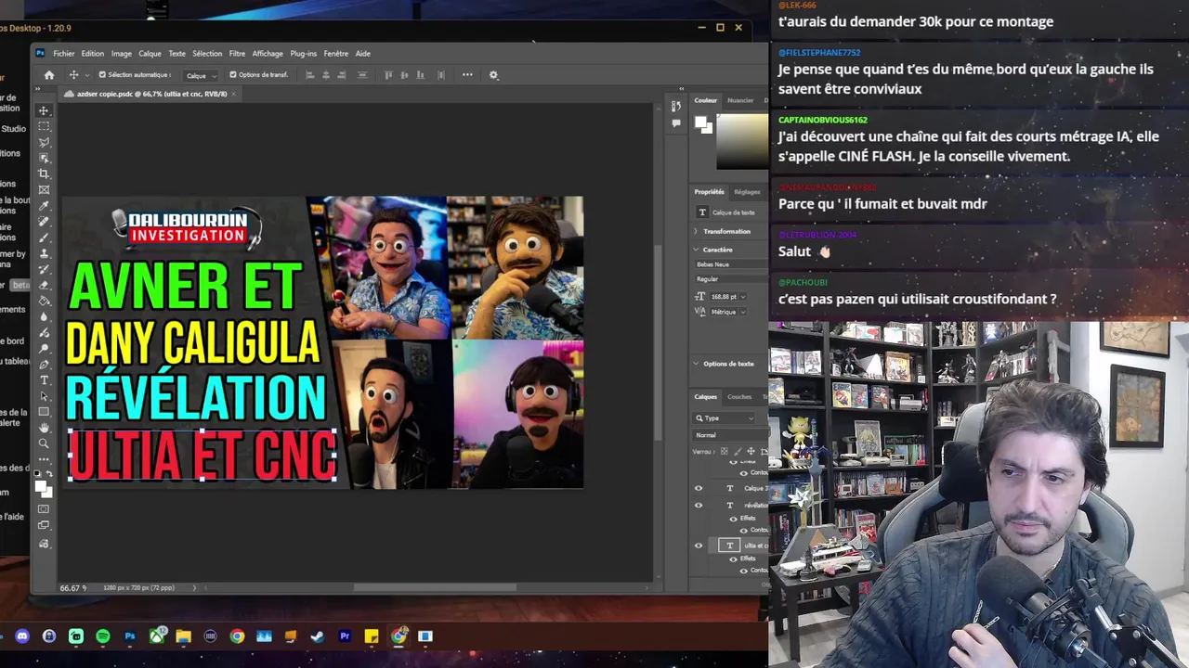This screenshot has width=1189, height=668.
Task: Toggle Effets visibility under ultia et cnc layer
Action: [x=734, y=559]
